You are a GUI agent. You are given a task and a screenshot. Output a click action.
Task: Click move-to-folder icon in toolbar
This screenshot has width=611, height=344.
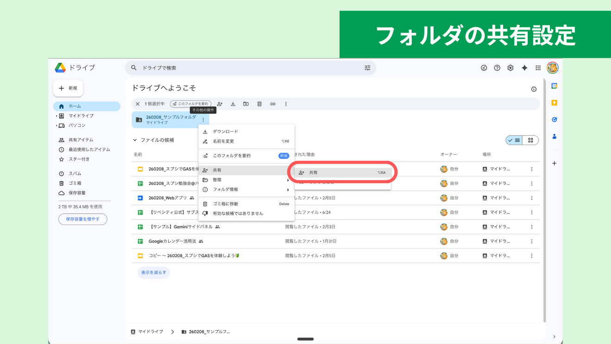tap(246, 104)
